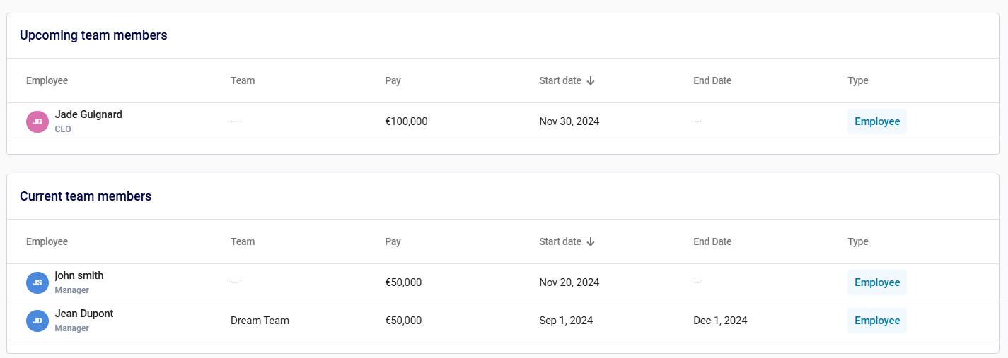
Task: Click the Employee type badge for john smith
Action: click(876, 282)
